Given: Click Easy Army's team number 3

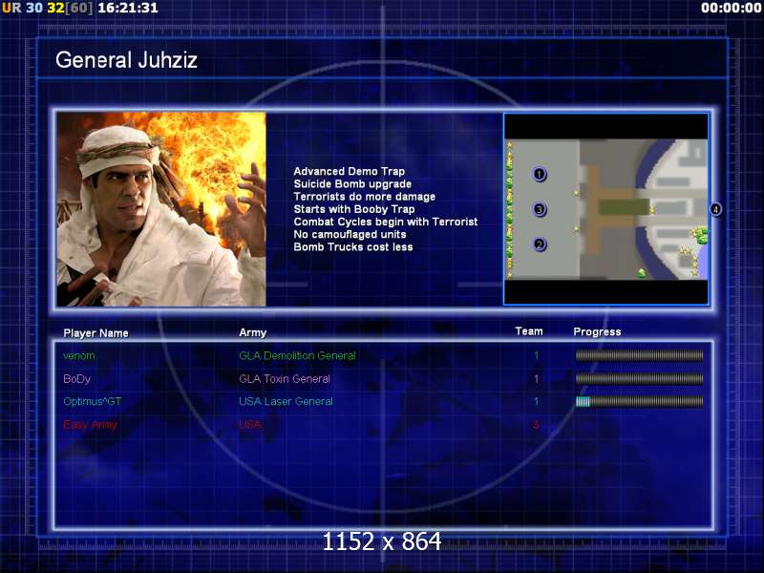Looking at the screenshot, I should point(536,425).
